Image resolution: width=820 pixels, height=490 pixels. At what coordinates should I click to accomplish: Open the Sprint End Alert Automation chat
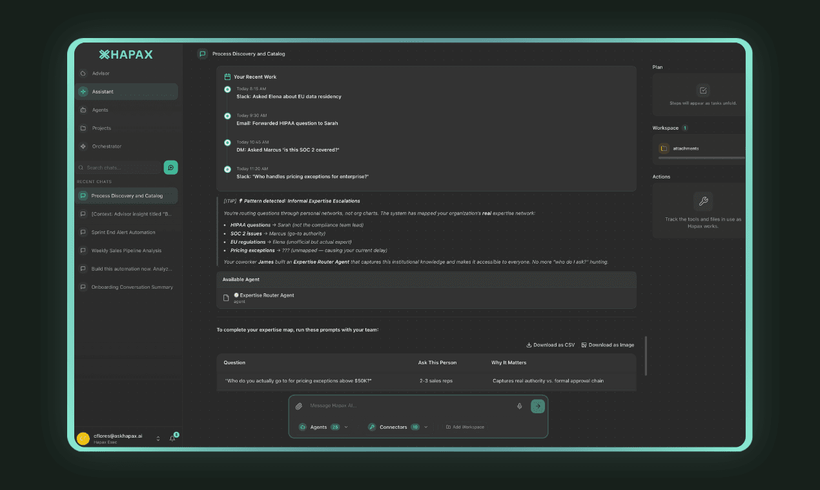point(123,232)
